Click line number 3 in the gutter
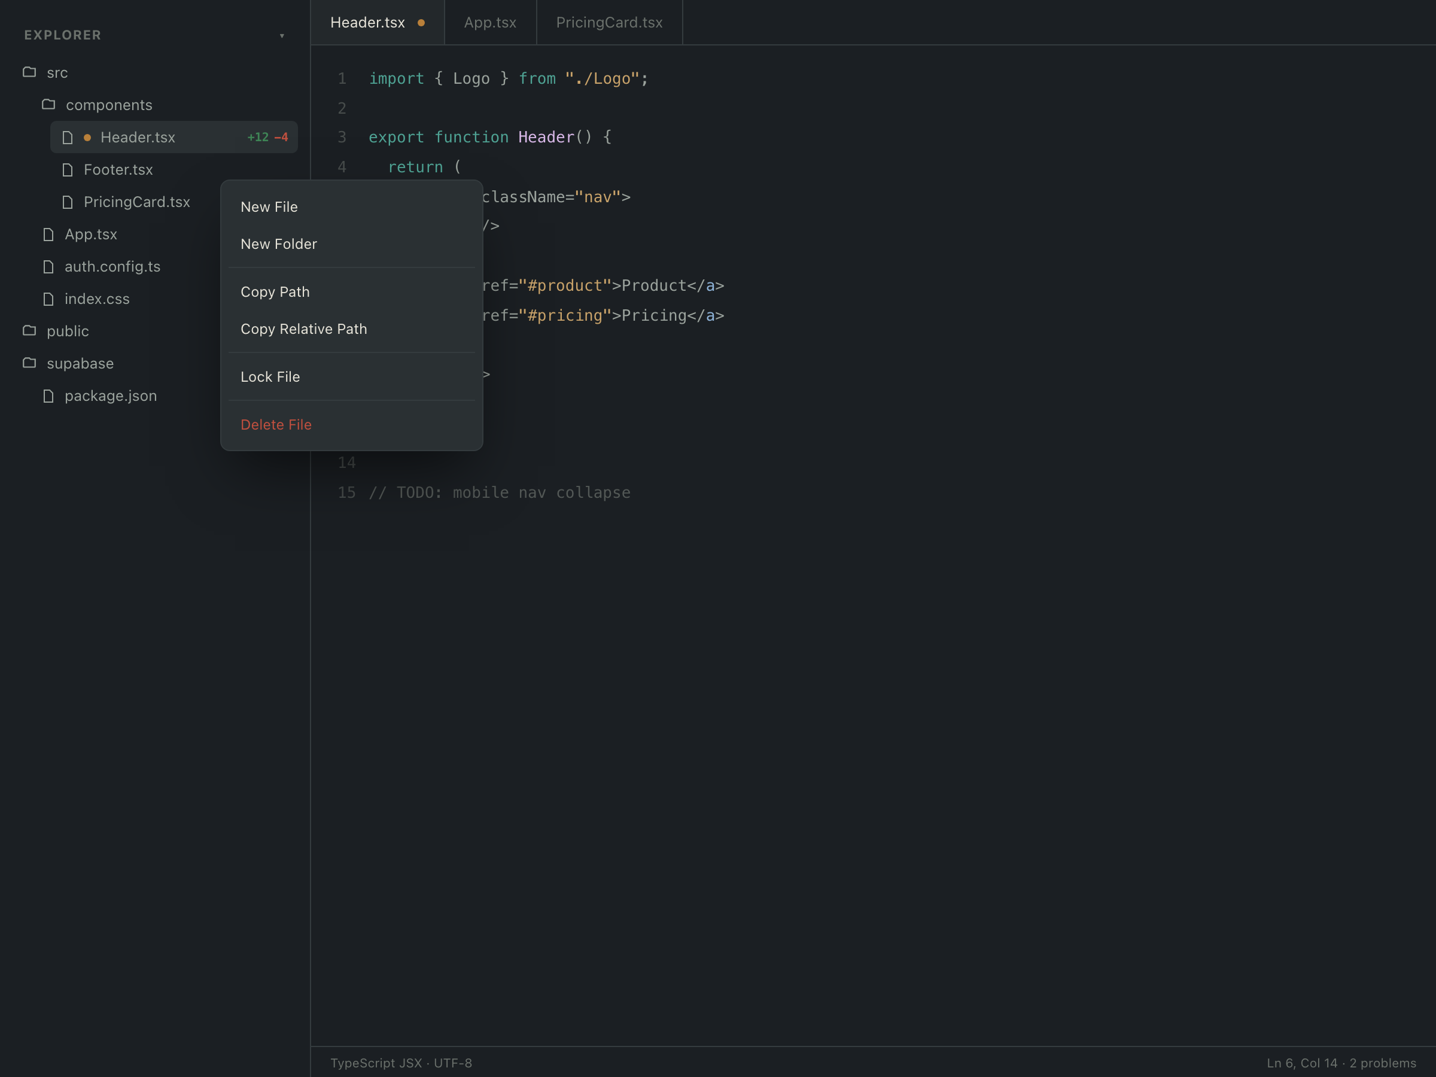This screenshot has width=1436, height=1077. click(x=342, y=138)
